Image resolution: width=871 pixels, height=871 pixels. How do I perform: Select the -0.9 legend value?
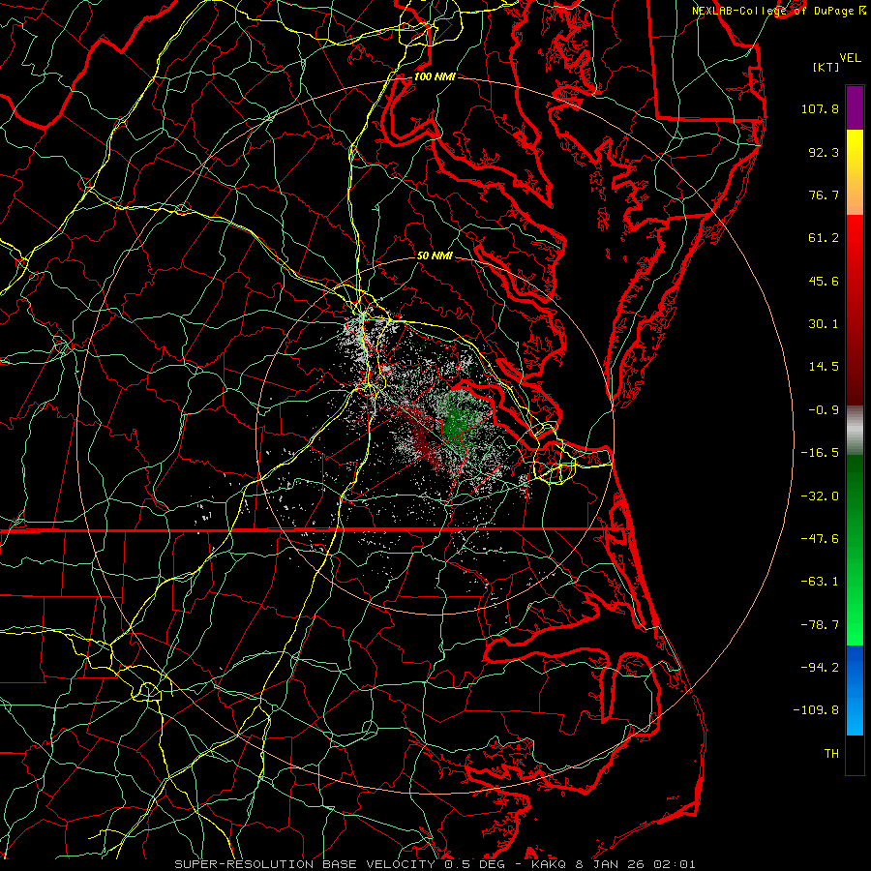(x=824, y=410)
